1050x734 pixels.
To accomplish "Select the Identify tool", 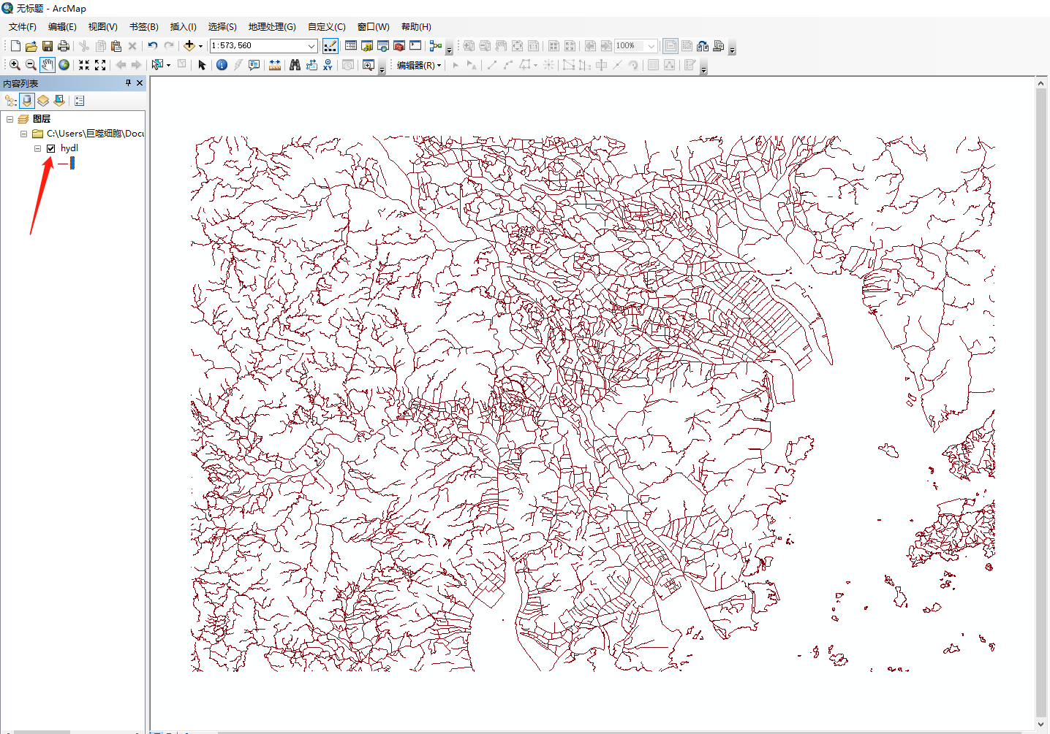I will click(x=222, y=64).
